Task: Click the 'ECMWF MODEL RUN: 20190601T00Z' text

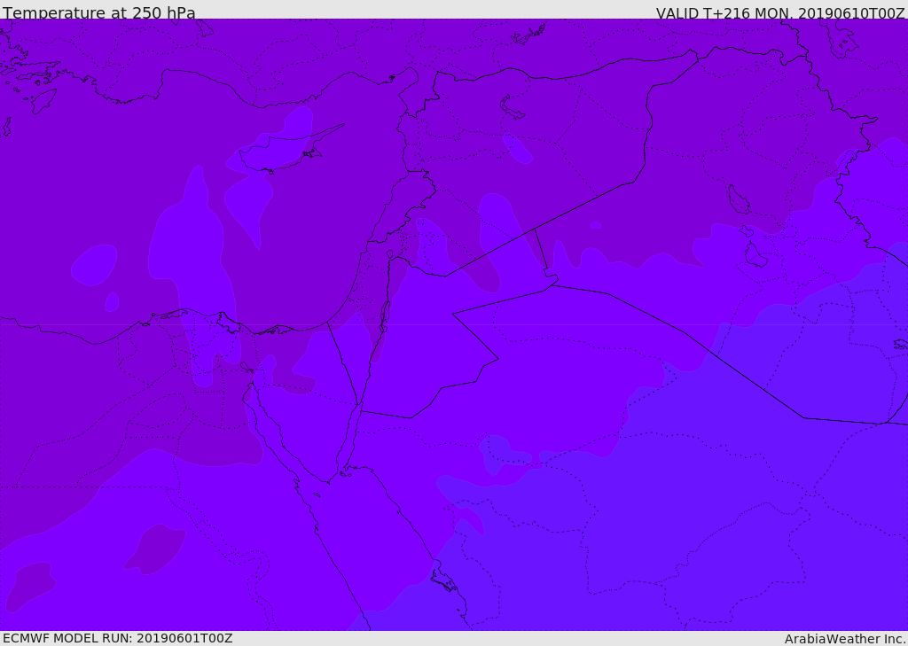Action: pos(118,638)
